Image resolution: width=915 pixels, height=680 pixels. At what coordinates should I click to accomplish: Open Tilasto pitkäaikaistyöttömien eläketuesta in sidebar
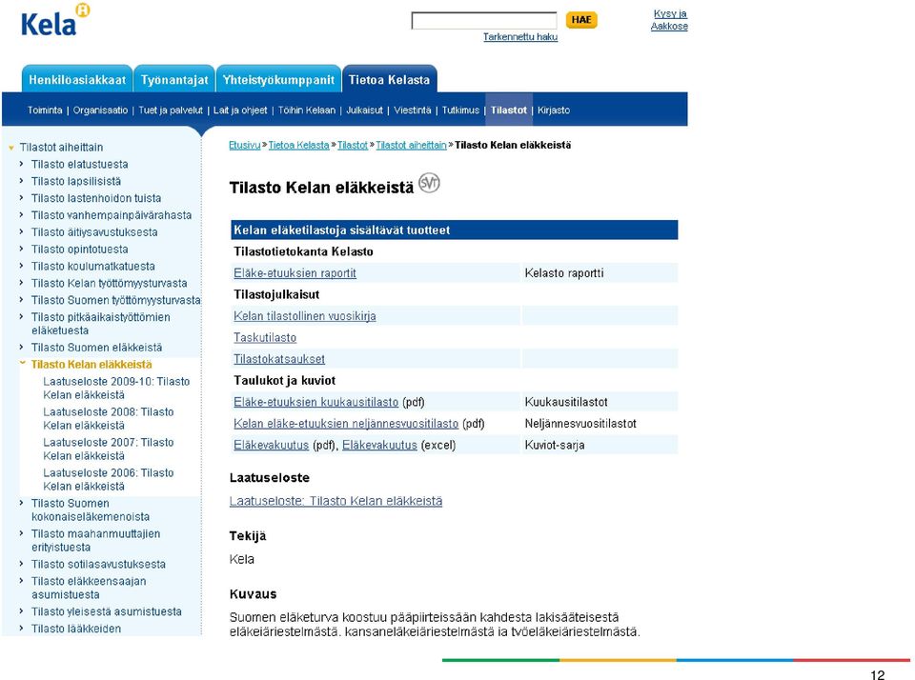tap(101, 324)
